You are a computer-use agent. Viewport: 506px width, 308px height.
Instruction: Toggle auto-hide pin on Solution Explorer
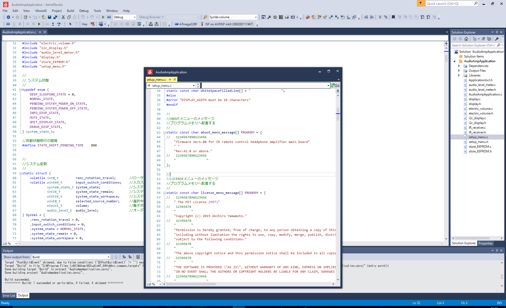coord(497,32)
